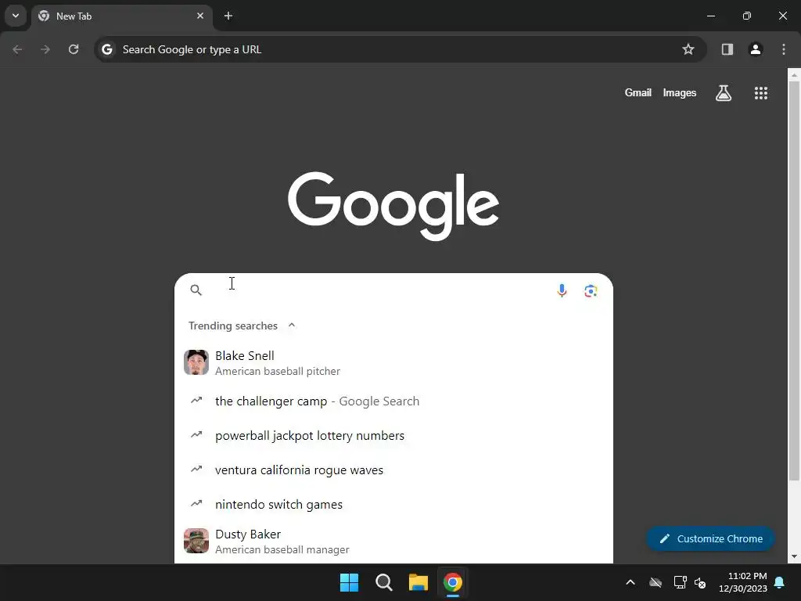Minimize the Chrome window

coord(710,16)
